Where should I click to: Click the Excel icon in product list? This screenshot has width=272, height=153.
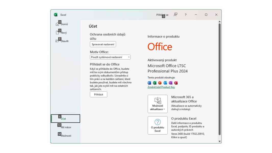(155, 83)
